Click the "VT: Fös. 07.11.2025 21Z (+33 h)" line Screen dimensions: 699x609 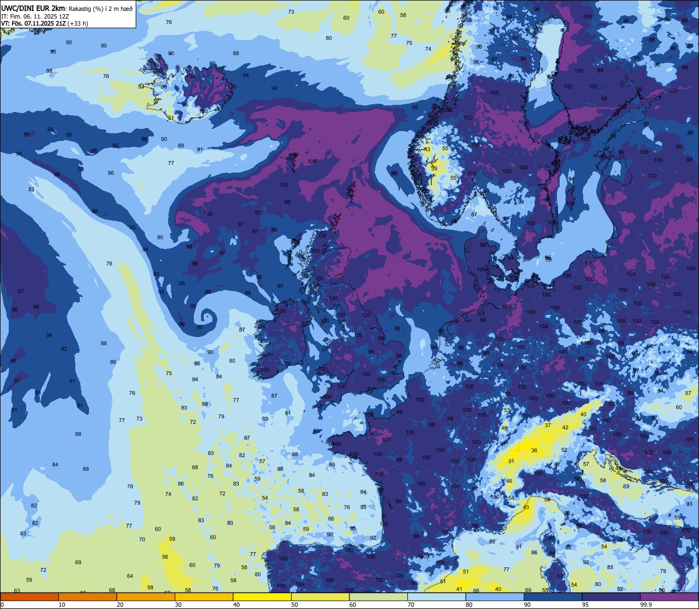click(x=45, y=23)
